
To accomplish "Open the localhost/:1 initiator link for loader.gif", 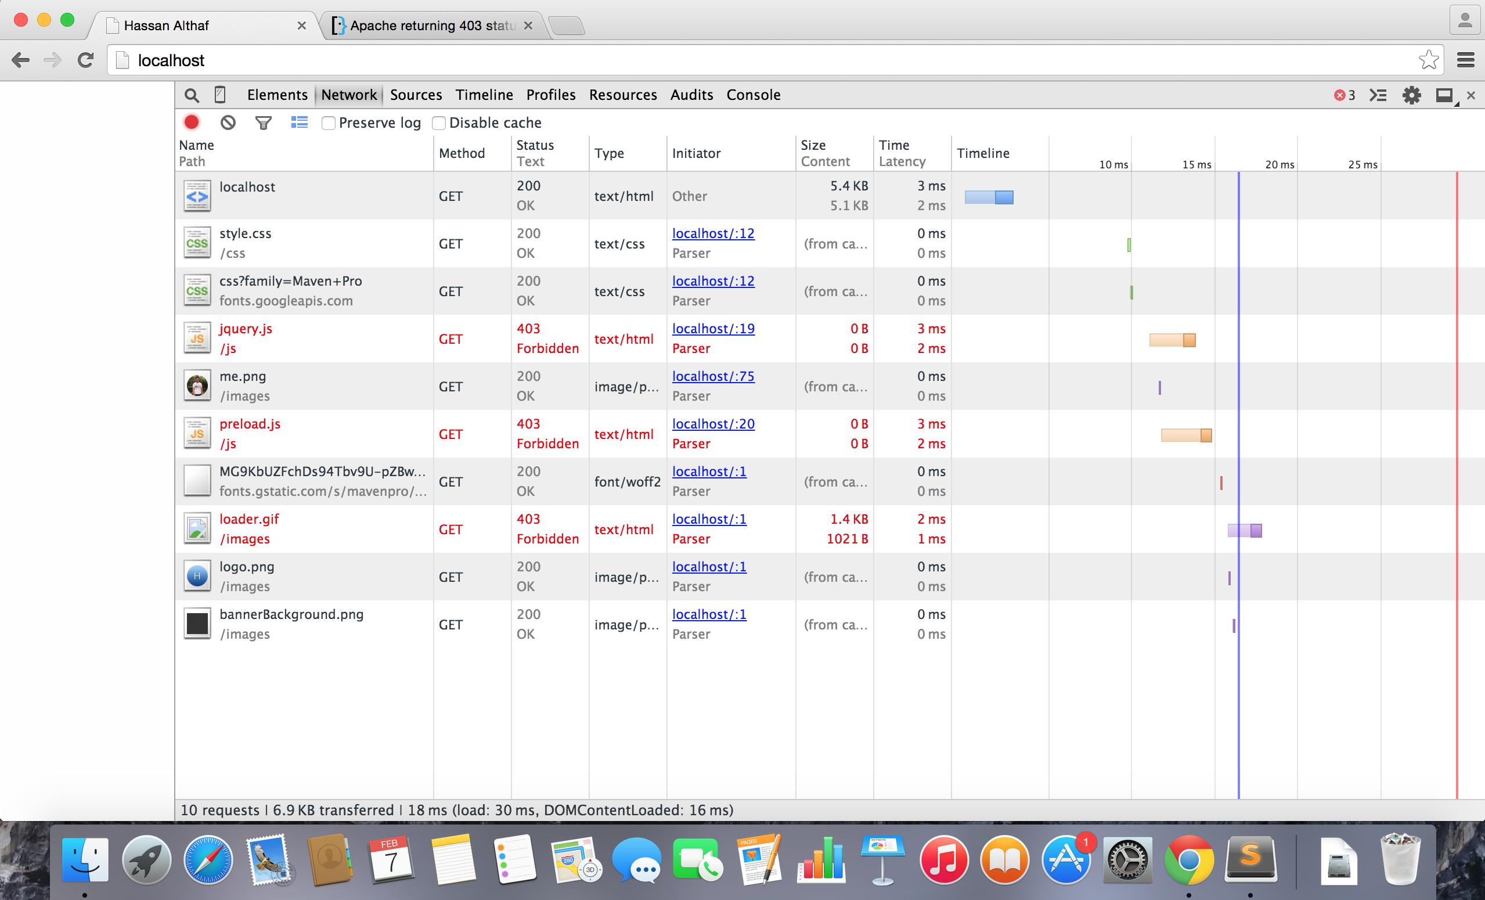I will click(709, 519).
